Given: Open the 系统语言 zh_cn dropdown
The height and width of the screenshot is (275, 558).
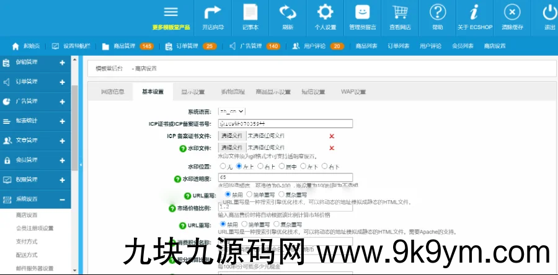Looking at the screenshot, I should [232, 111].
